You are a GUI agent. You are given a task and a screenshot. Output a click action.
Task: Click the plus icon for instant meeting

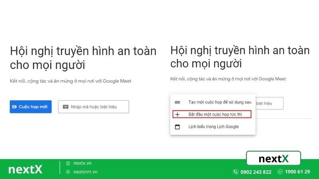point(177,115)
